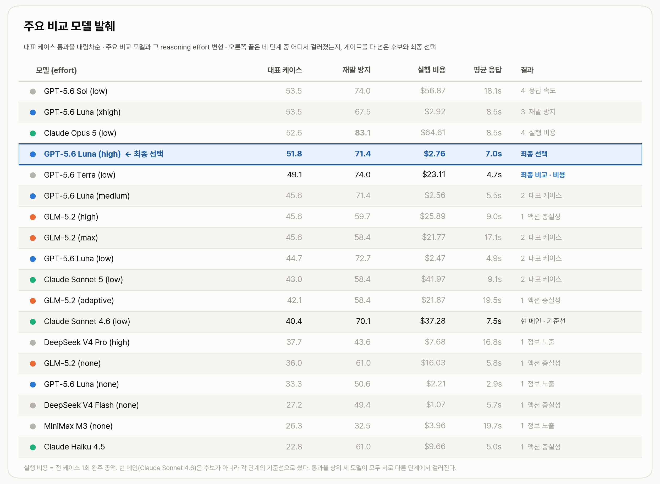The width and height of the screenshot is (660, 484).
Task: Click the model name 'GPT-5.6 Terra (low)'
Action: pos(80,175)
